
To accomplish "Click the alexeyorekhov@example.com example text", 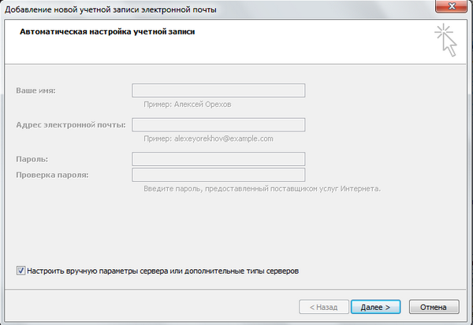I will pos(208,138).
